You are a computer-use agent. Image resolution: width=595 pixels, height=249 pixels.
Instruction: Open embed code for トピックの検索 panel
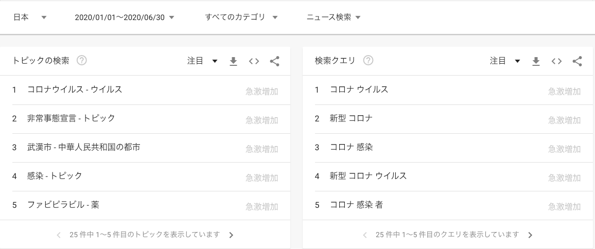pyautogui.click(x=254, y=61)
